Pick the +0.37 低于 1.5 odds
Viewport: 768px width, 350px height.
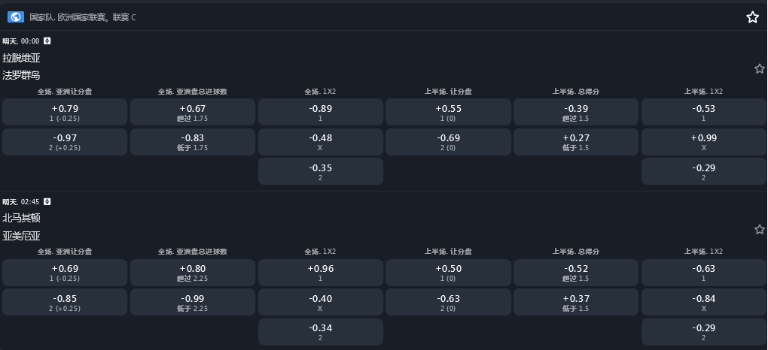point(575,302)
